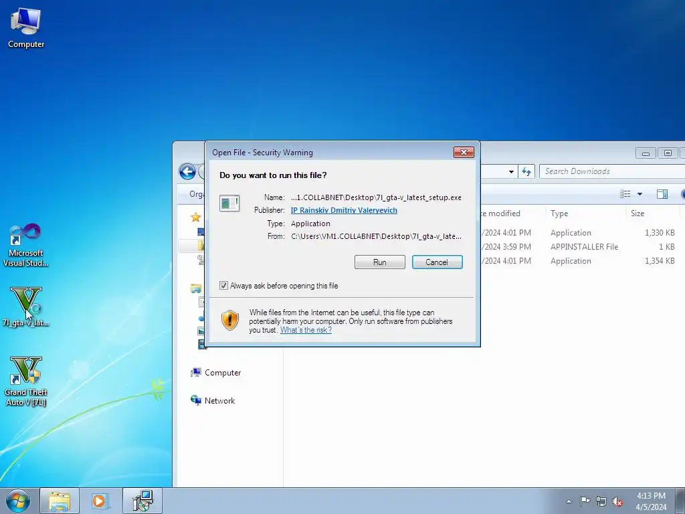Expand the address bar history dropdown
685x514 pixels.
(511, 171)
